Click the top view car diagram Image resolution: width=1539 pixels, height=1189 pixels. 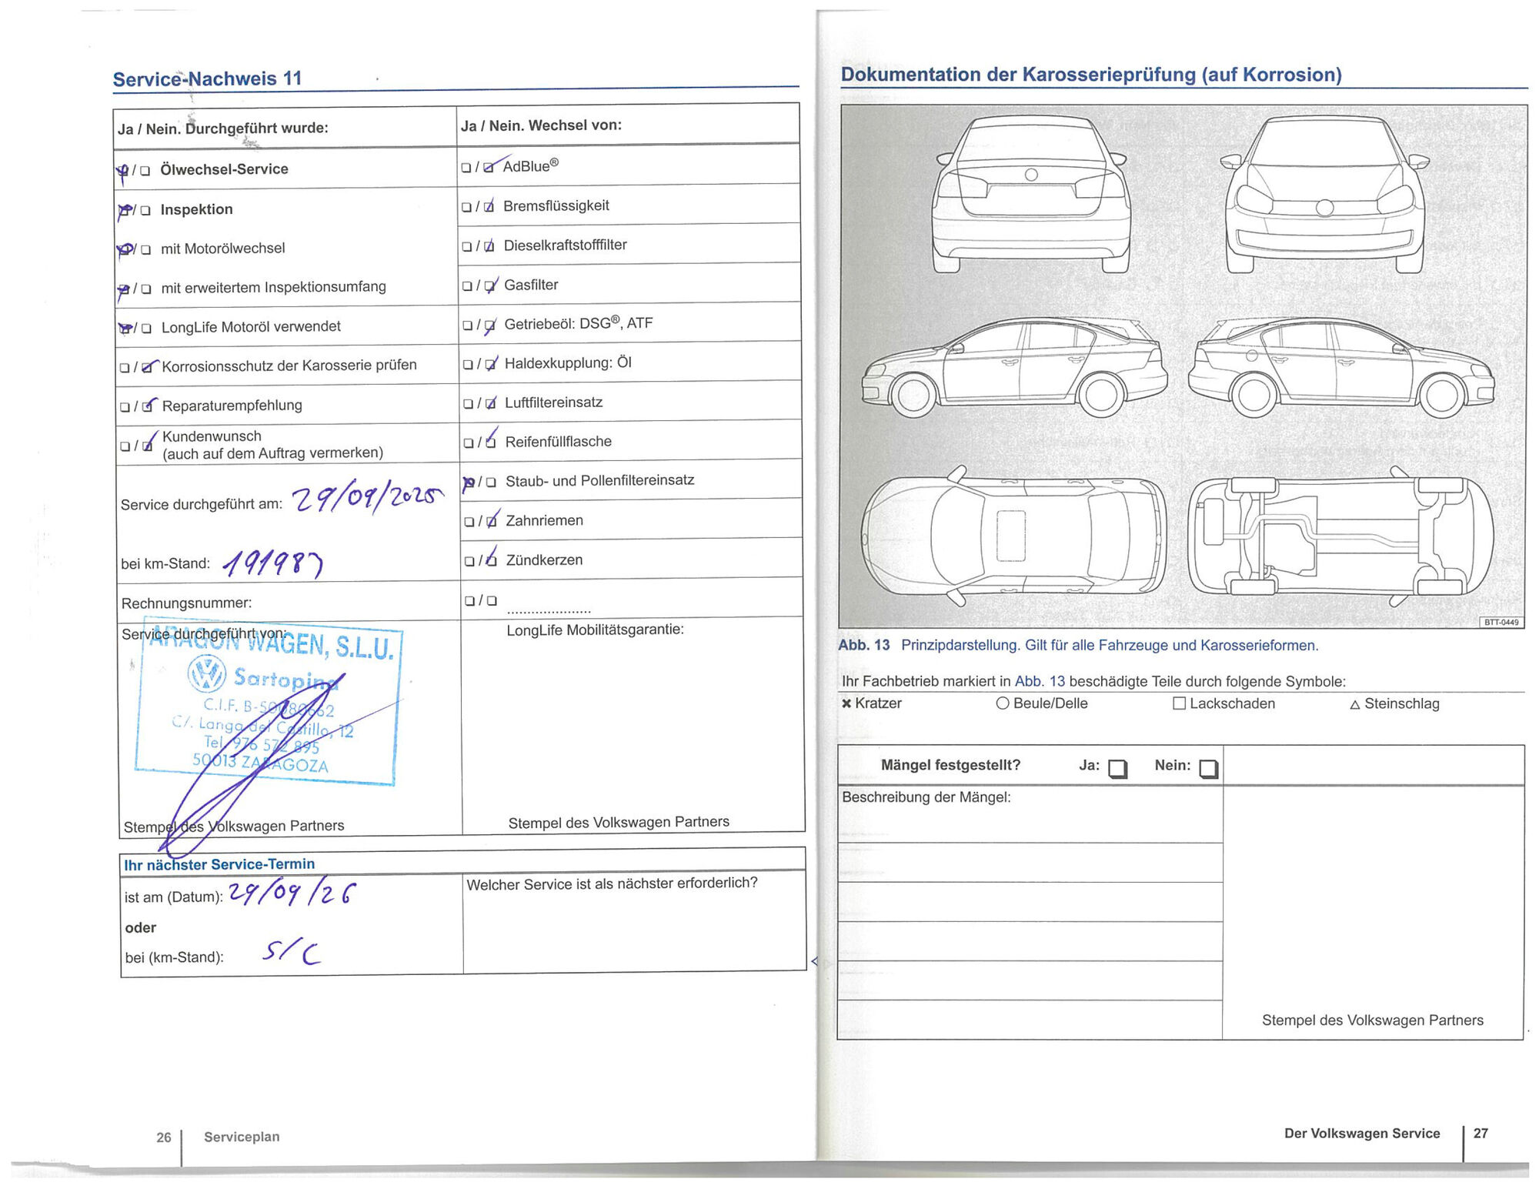pos(1013,536)
